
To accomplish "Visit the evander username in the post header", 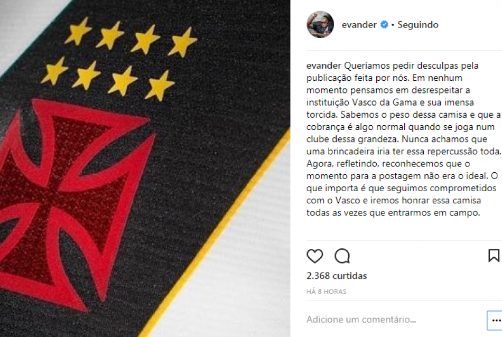I will click(x=359, y=25).
